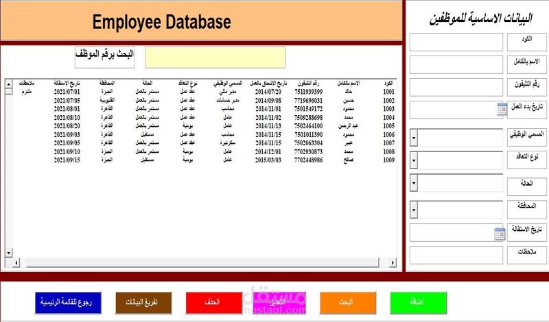This screenshot has height=322, width=549.
Task: Click the list's scroll-up arrow
Action: click(x=9, y=84)
